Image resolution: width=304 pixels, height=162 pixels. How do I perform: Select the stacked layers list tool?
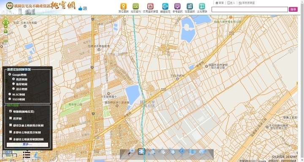point(192,152)
